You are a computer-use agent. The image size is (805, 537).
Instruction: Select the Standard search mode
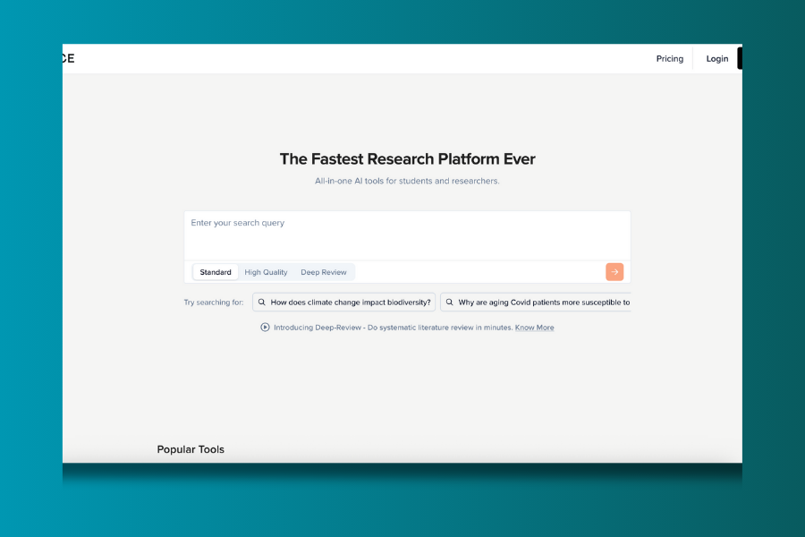click(216, 272)
